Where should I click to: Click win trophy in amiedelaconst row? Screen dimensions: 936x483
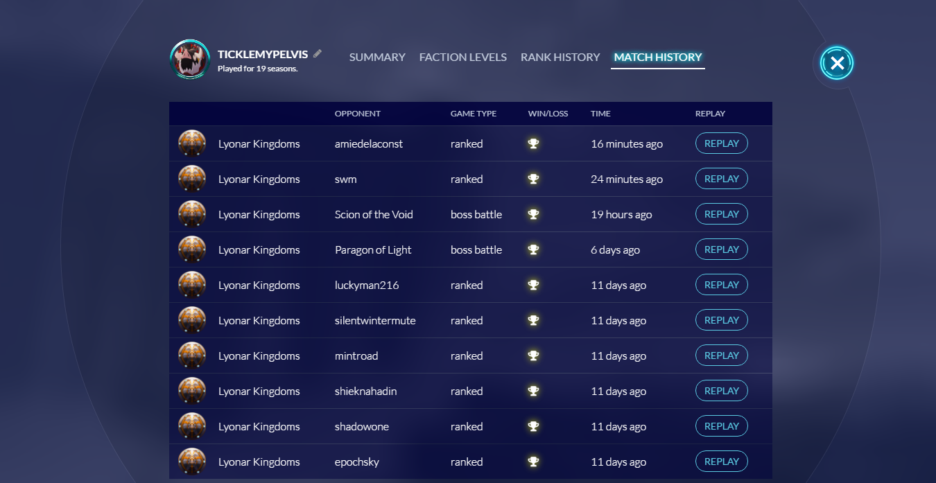pyautogui.click(x=533, y=143)
